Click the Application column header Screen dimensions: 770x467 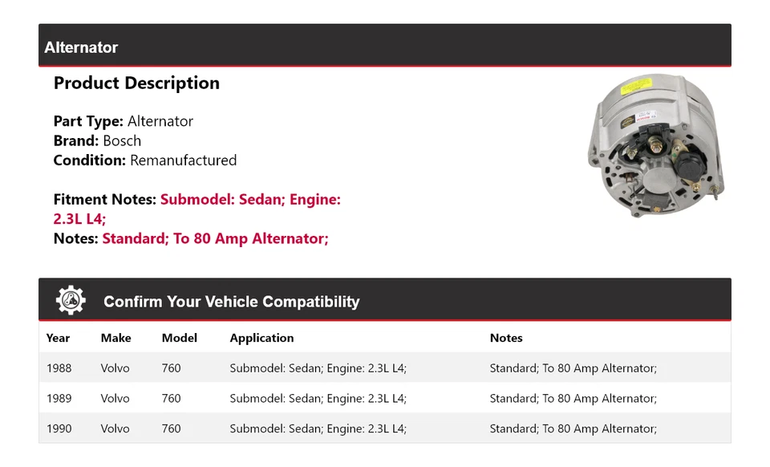tap(261, 338)
